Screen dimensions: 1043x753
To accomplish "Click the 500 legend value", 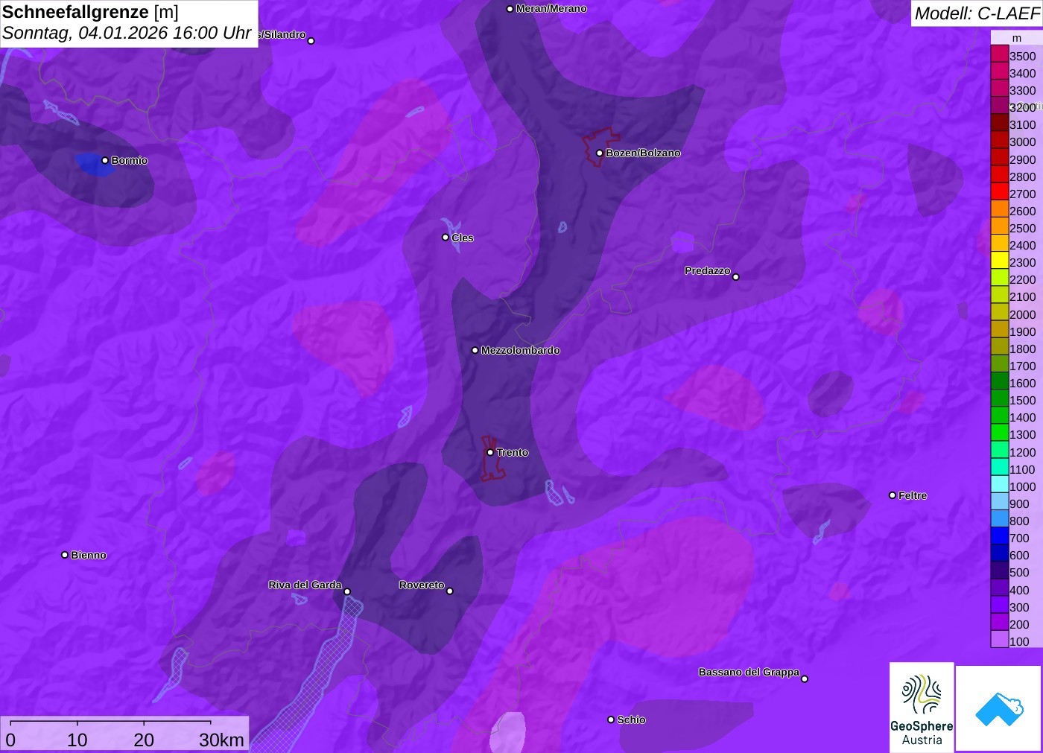I will click(1019, 572).
